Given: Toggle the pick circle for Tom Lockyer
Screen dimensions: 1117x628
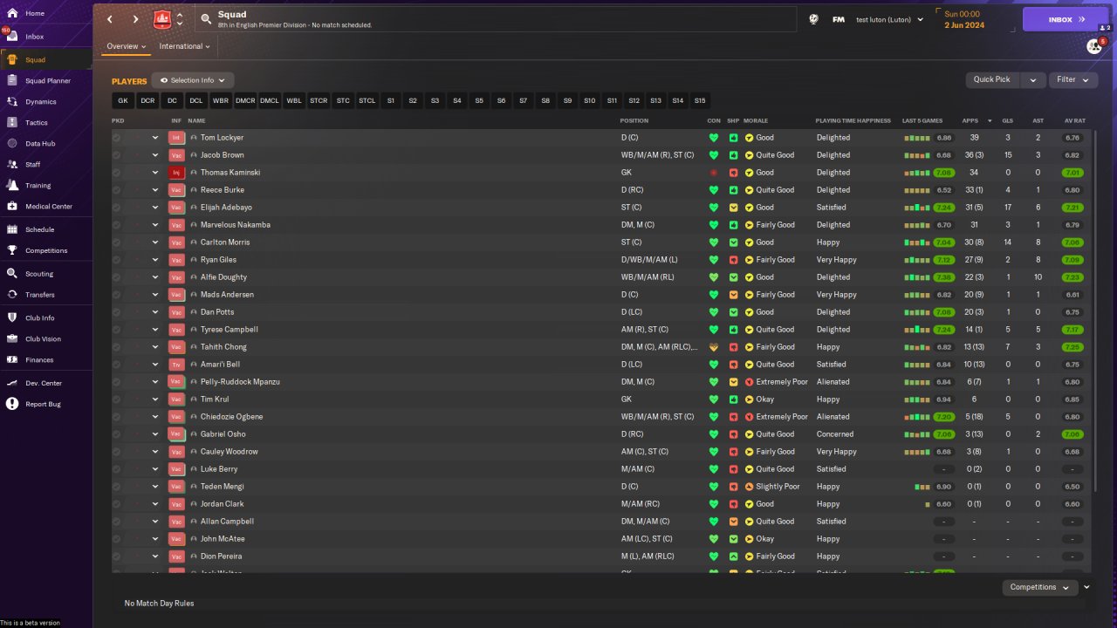Looking at the screenshot, I should [x=117, y=138].
